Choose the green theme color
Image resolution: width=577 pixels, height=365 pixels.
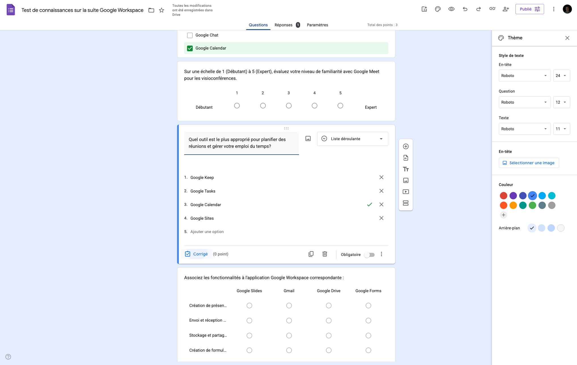pyautogui.click(x=533, y=205)
